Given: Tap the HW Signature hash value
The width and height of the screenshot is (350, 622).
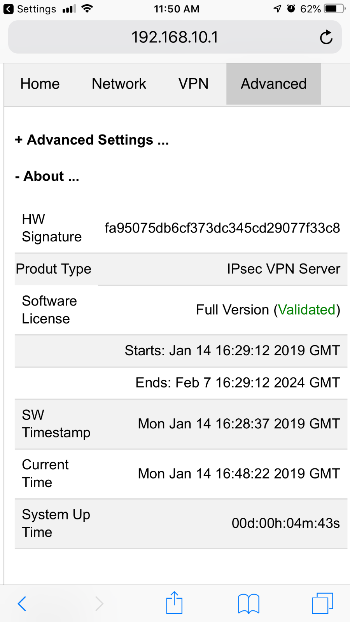Looking at the screenshot, I should [x=222, y=228].
